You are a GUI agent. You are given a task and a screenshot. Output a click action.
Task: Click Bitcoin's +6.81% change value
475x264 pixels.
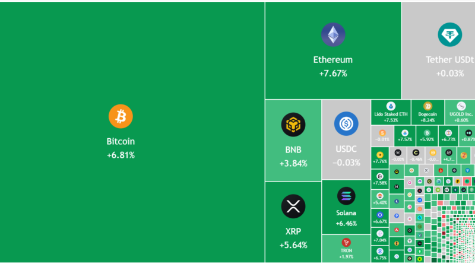(x=121, y=155)
